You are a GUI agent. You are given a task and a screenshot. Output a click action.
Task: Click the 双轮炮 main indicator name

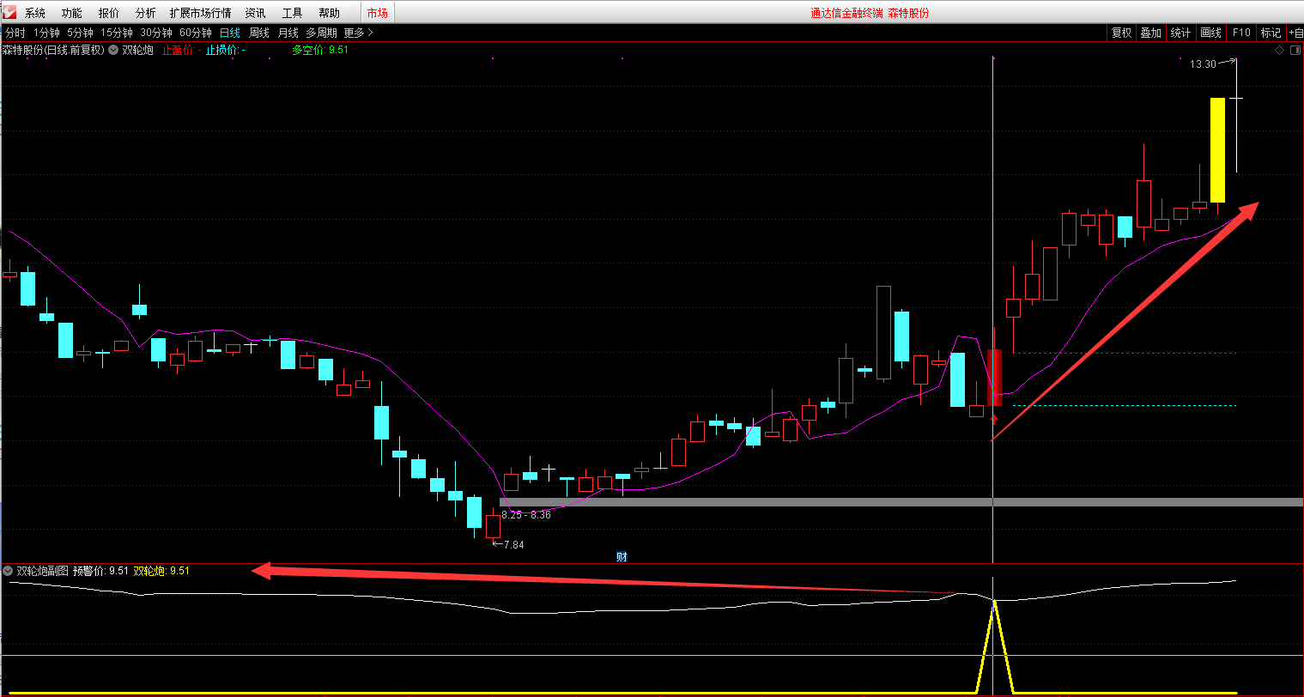(137, 50)
